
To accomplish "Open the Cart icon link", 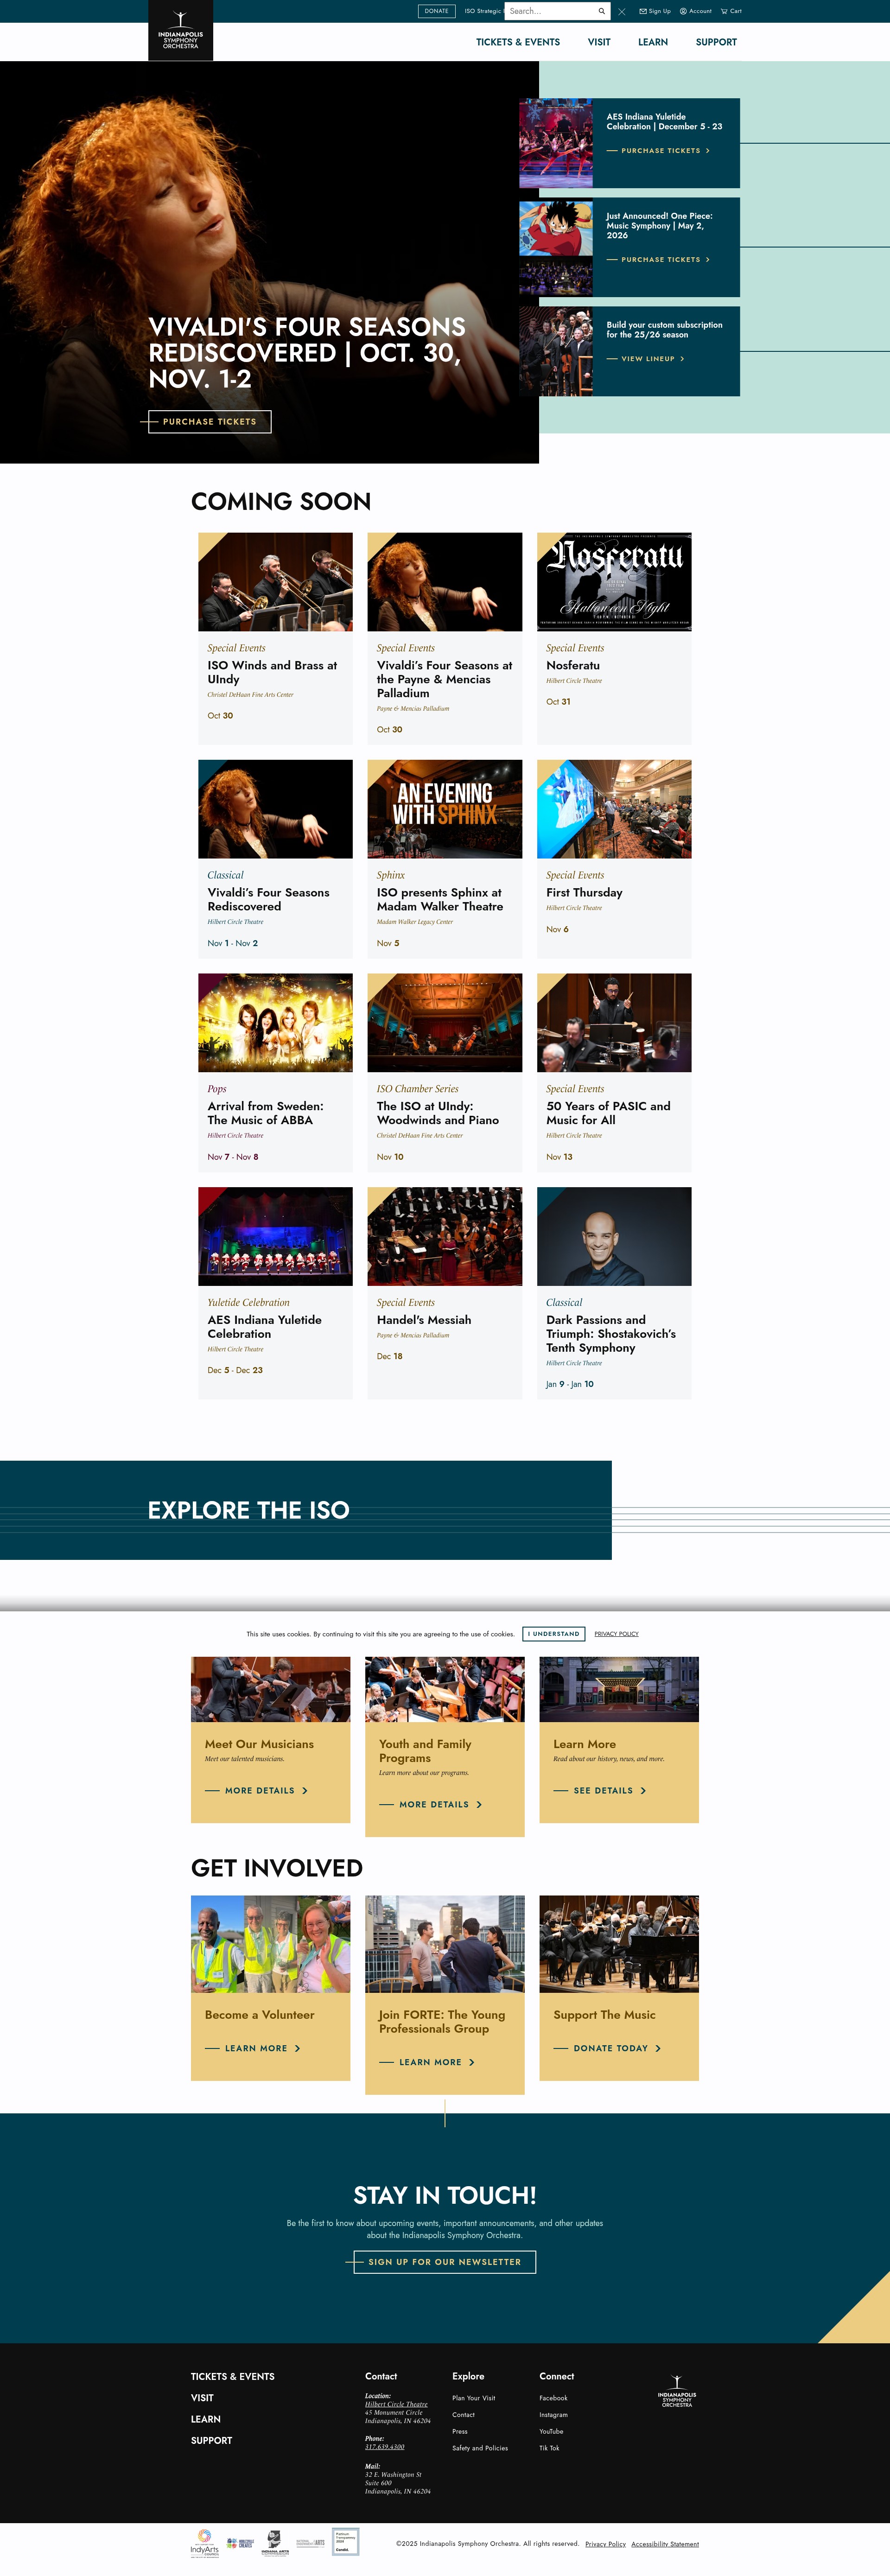I will (731, 11).
